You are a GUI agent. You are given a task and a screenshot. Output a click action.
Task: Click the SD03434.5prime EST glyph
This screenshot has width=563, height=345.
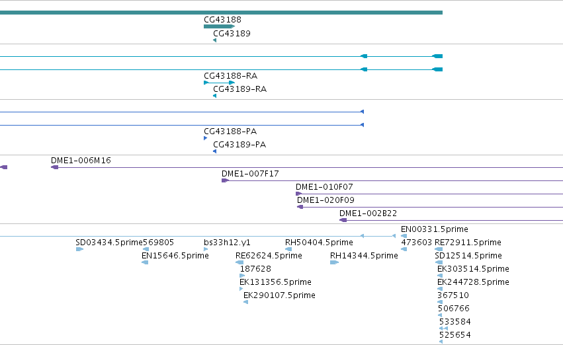[79, 249]
